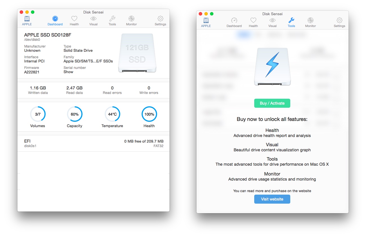Click the 3/7 Volumes gauge
This screenshot has width=366, height=234.
[x=38, y=114]
